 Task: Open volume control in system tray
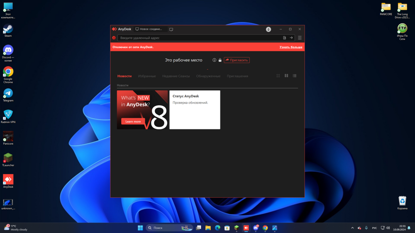coord(388,228)
